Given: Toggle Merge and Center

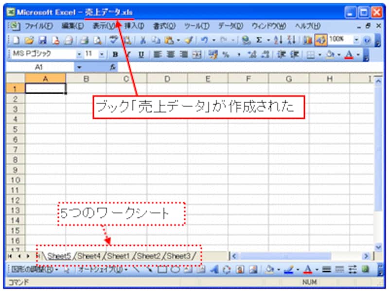Looking at the screenshot, I should click(197, 55).
